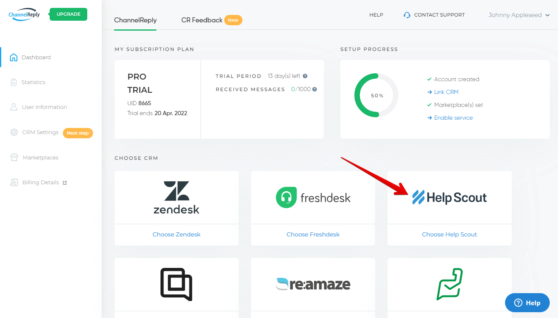Click the blue Help chat button
This screenshot has height=318, width=558.
(527, 303)
